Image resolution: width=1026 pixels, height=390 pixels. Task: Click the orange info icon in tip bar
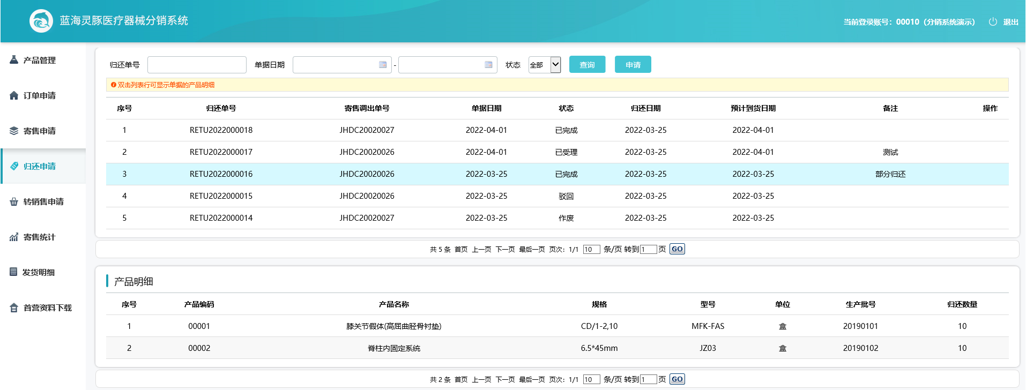pos(114,85)
